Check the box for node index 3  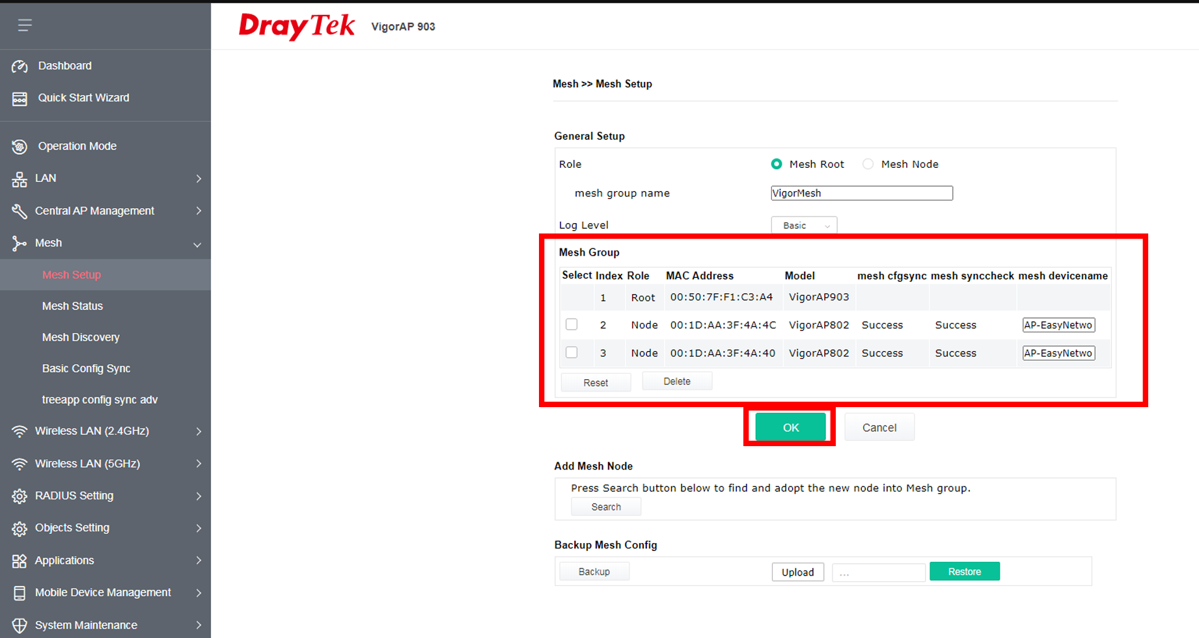[x=572, y=352]
